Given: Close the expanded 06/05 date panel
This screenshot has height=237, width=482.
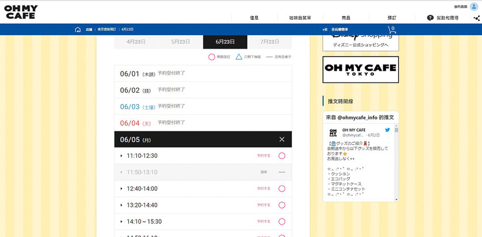Looking at the screenshot, I should 282,139.
